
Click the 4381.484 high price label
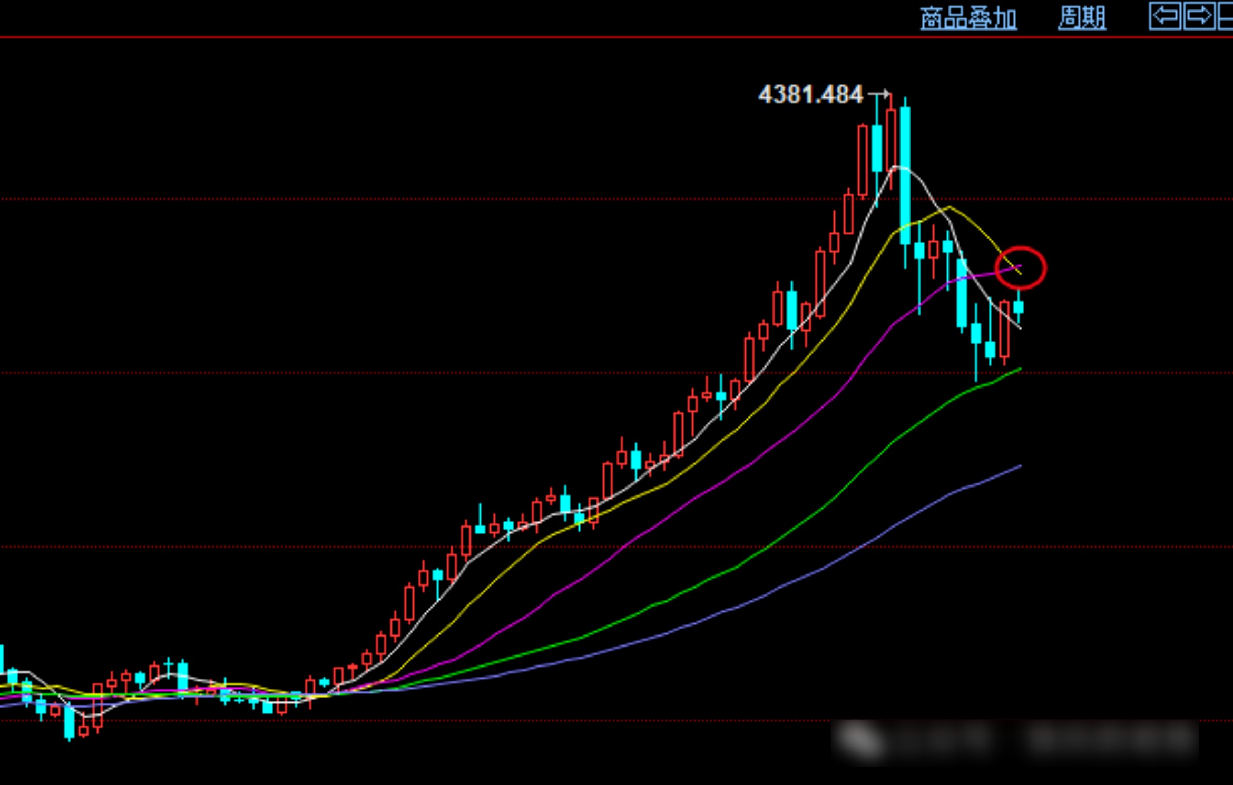click(810, 95)
